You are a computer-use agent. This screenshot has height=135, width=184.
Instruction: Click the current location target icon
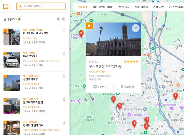coord(64,19)
